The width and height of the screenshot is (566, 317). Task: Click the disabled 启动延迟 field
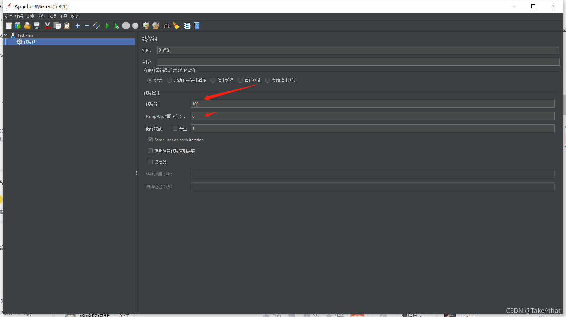372,186
